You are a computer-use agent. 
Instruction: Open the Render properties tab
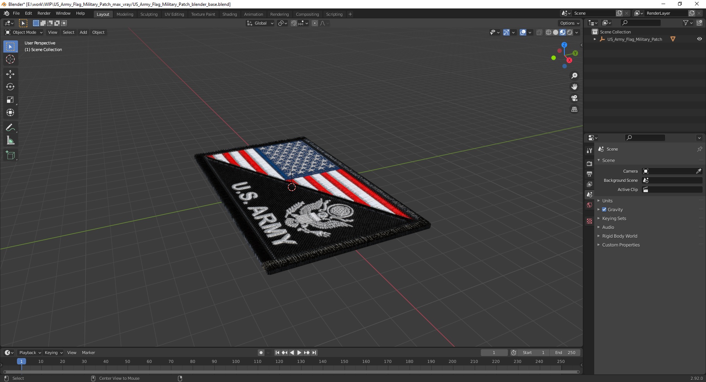tap(589, 163)
